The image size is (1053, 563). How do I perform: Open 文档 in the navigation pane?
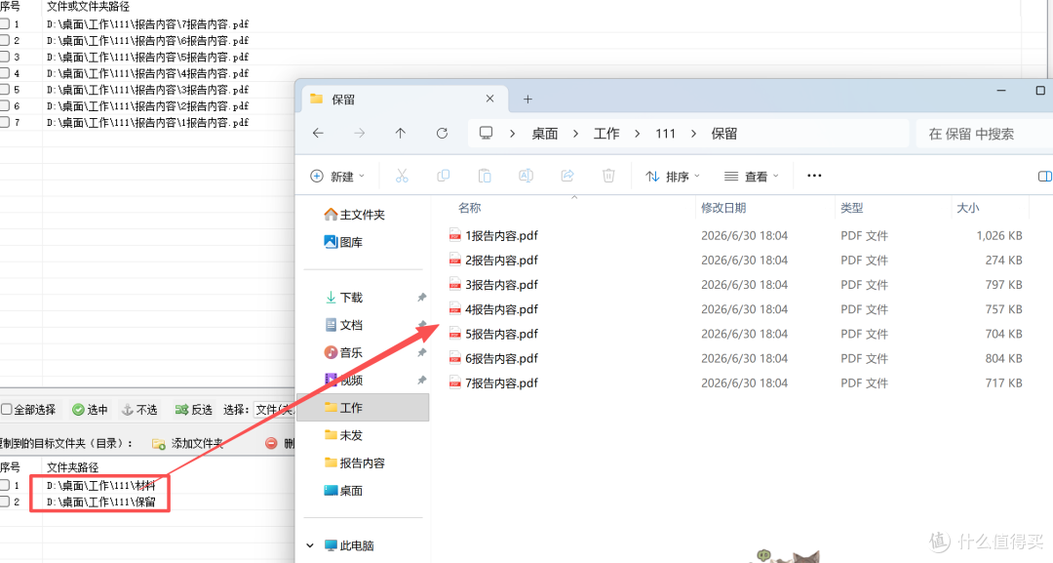tap(344, 325)
